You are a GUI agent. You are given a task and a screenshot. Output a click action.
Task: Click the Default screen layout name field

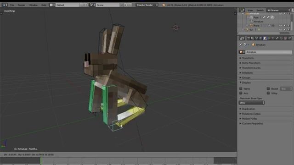pyautogui.click(x=68, y=5)
